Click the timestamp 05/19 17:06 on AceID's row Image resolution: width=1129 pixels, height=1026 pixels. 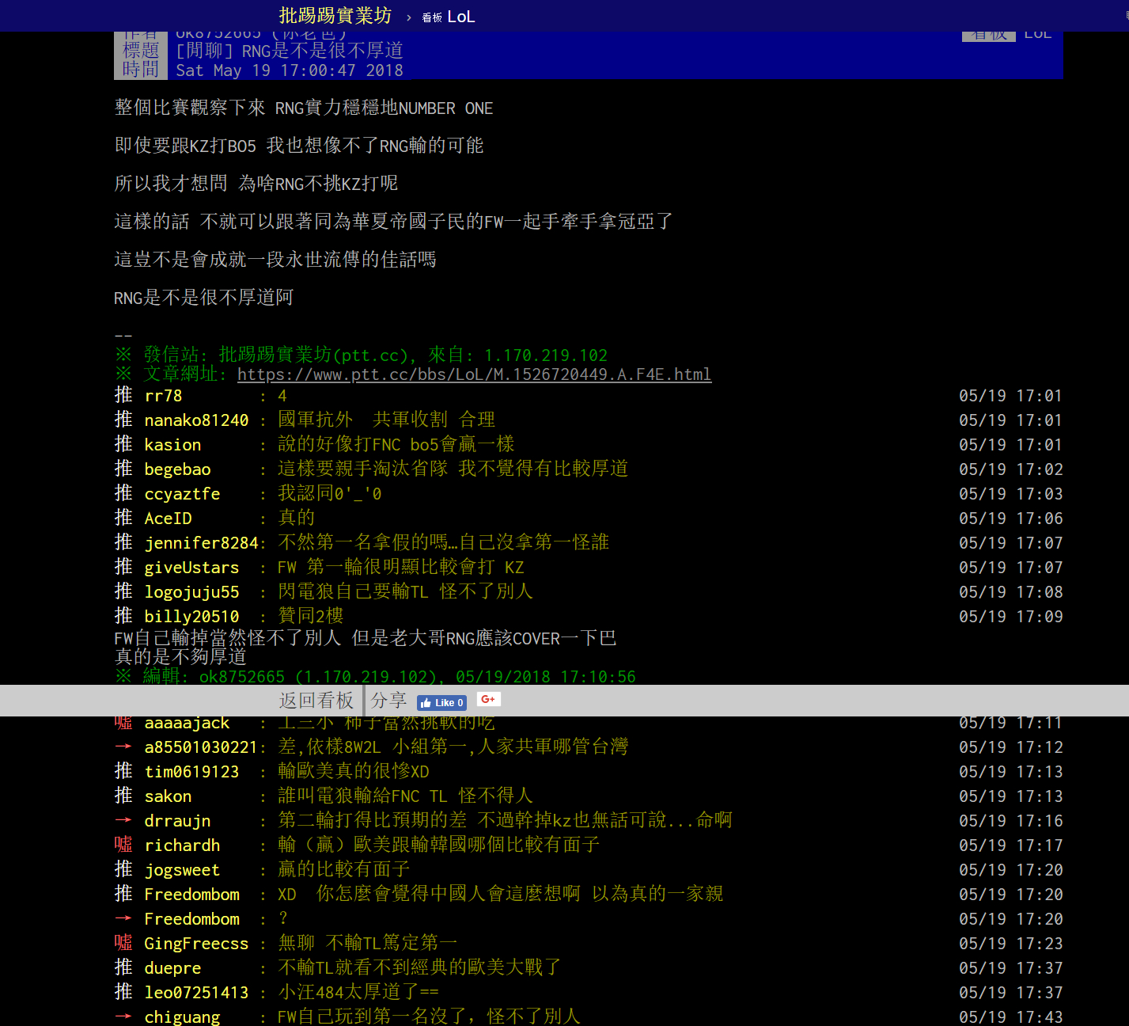1010,519
